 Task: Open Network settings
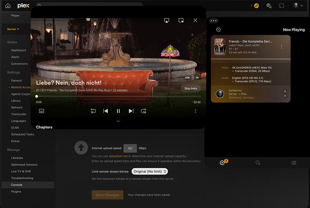17,108
